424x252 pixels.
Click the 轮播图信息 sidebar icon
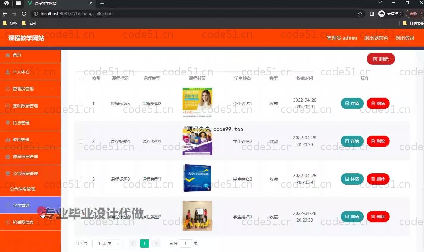(8, 222)
